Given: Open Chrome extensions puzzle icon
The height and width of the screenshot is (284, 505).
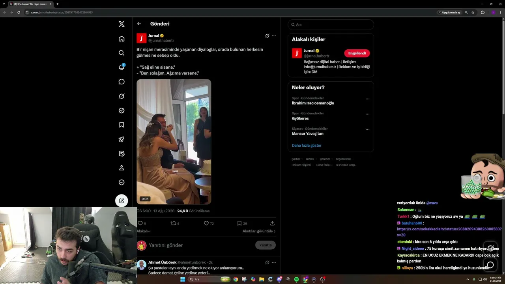Looking at the screenshot, I should pyautogui.click(x=483, y=13).
